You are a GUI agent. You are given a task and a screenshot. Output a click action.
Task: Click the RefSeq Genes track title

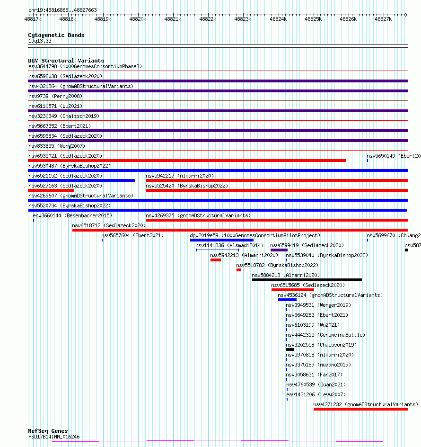tap(48, 431)
